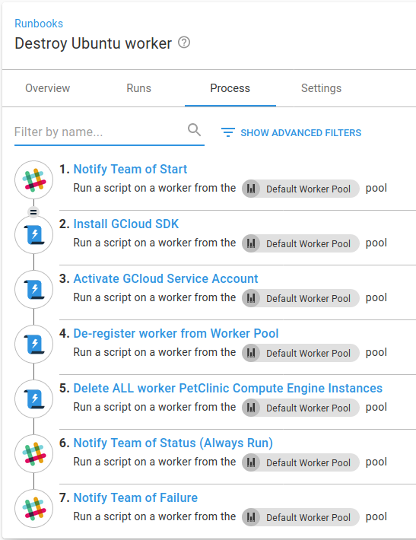Screen dimensions: 416x540
Task: Click the worker pool icon in step 2 chip
Action: click(x=251, y=243)
